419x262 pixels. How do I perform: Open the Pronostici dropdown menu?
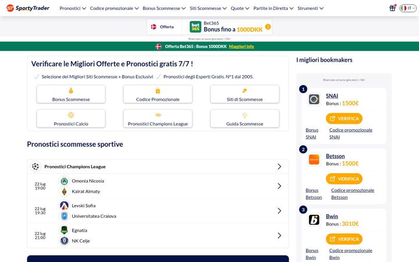tap(73, 8)
